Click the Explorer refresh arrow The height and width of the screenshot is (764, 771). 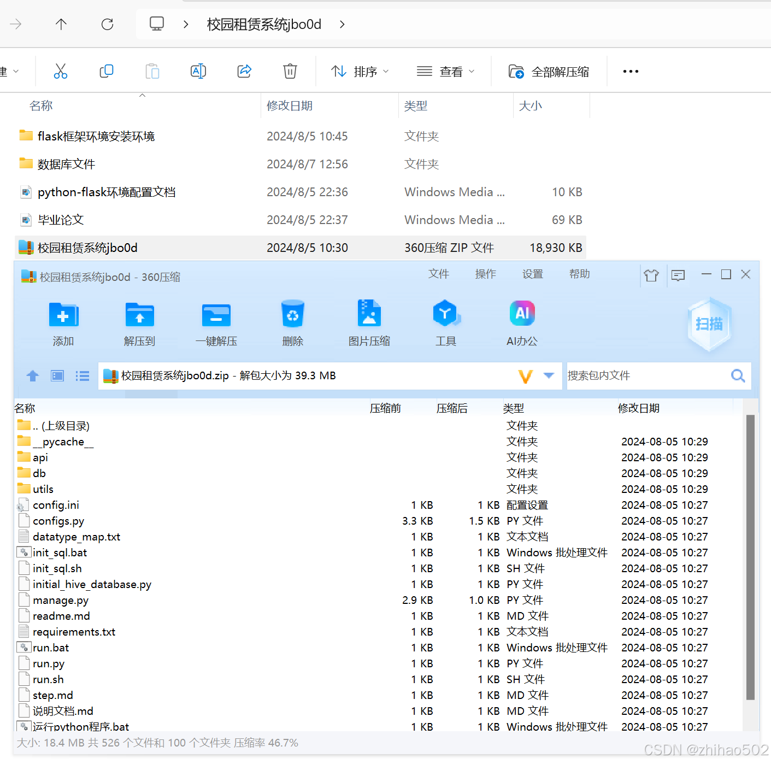pos(107,24)
